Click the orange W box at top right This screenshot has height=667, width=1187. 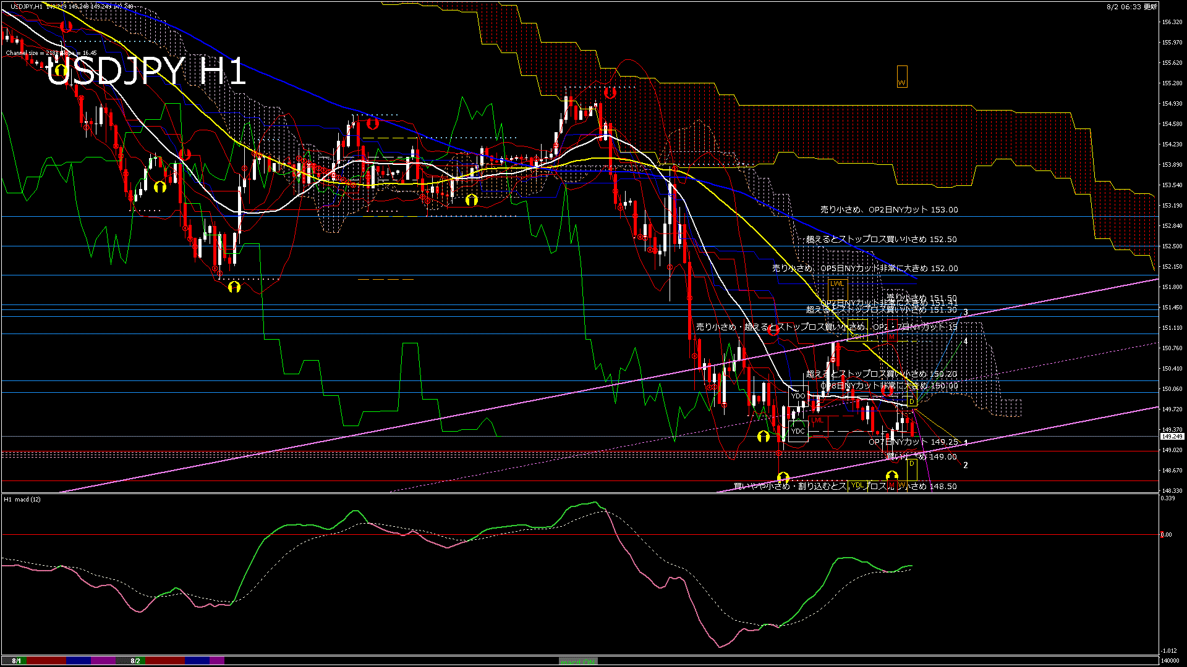(902, 77)
